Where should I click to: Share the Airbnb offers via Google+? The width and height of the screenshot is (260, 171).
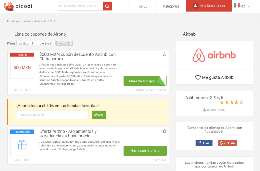coord(227,143)
